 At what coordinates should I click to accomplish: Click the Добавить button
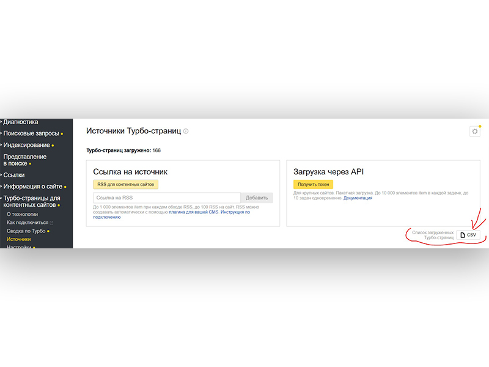tap(257, 198)
